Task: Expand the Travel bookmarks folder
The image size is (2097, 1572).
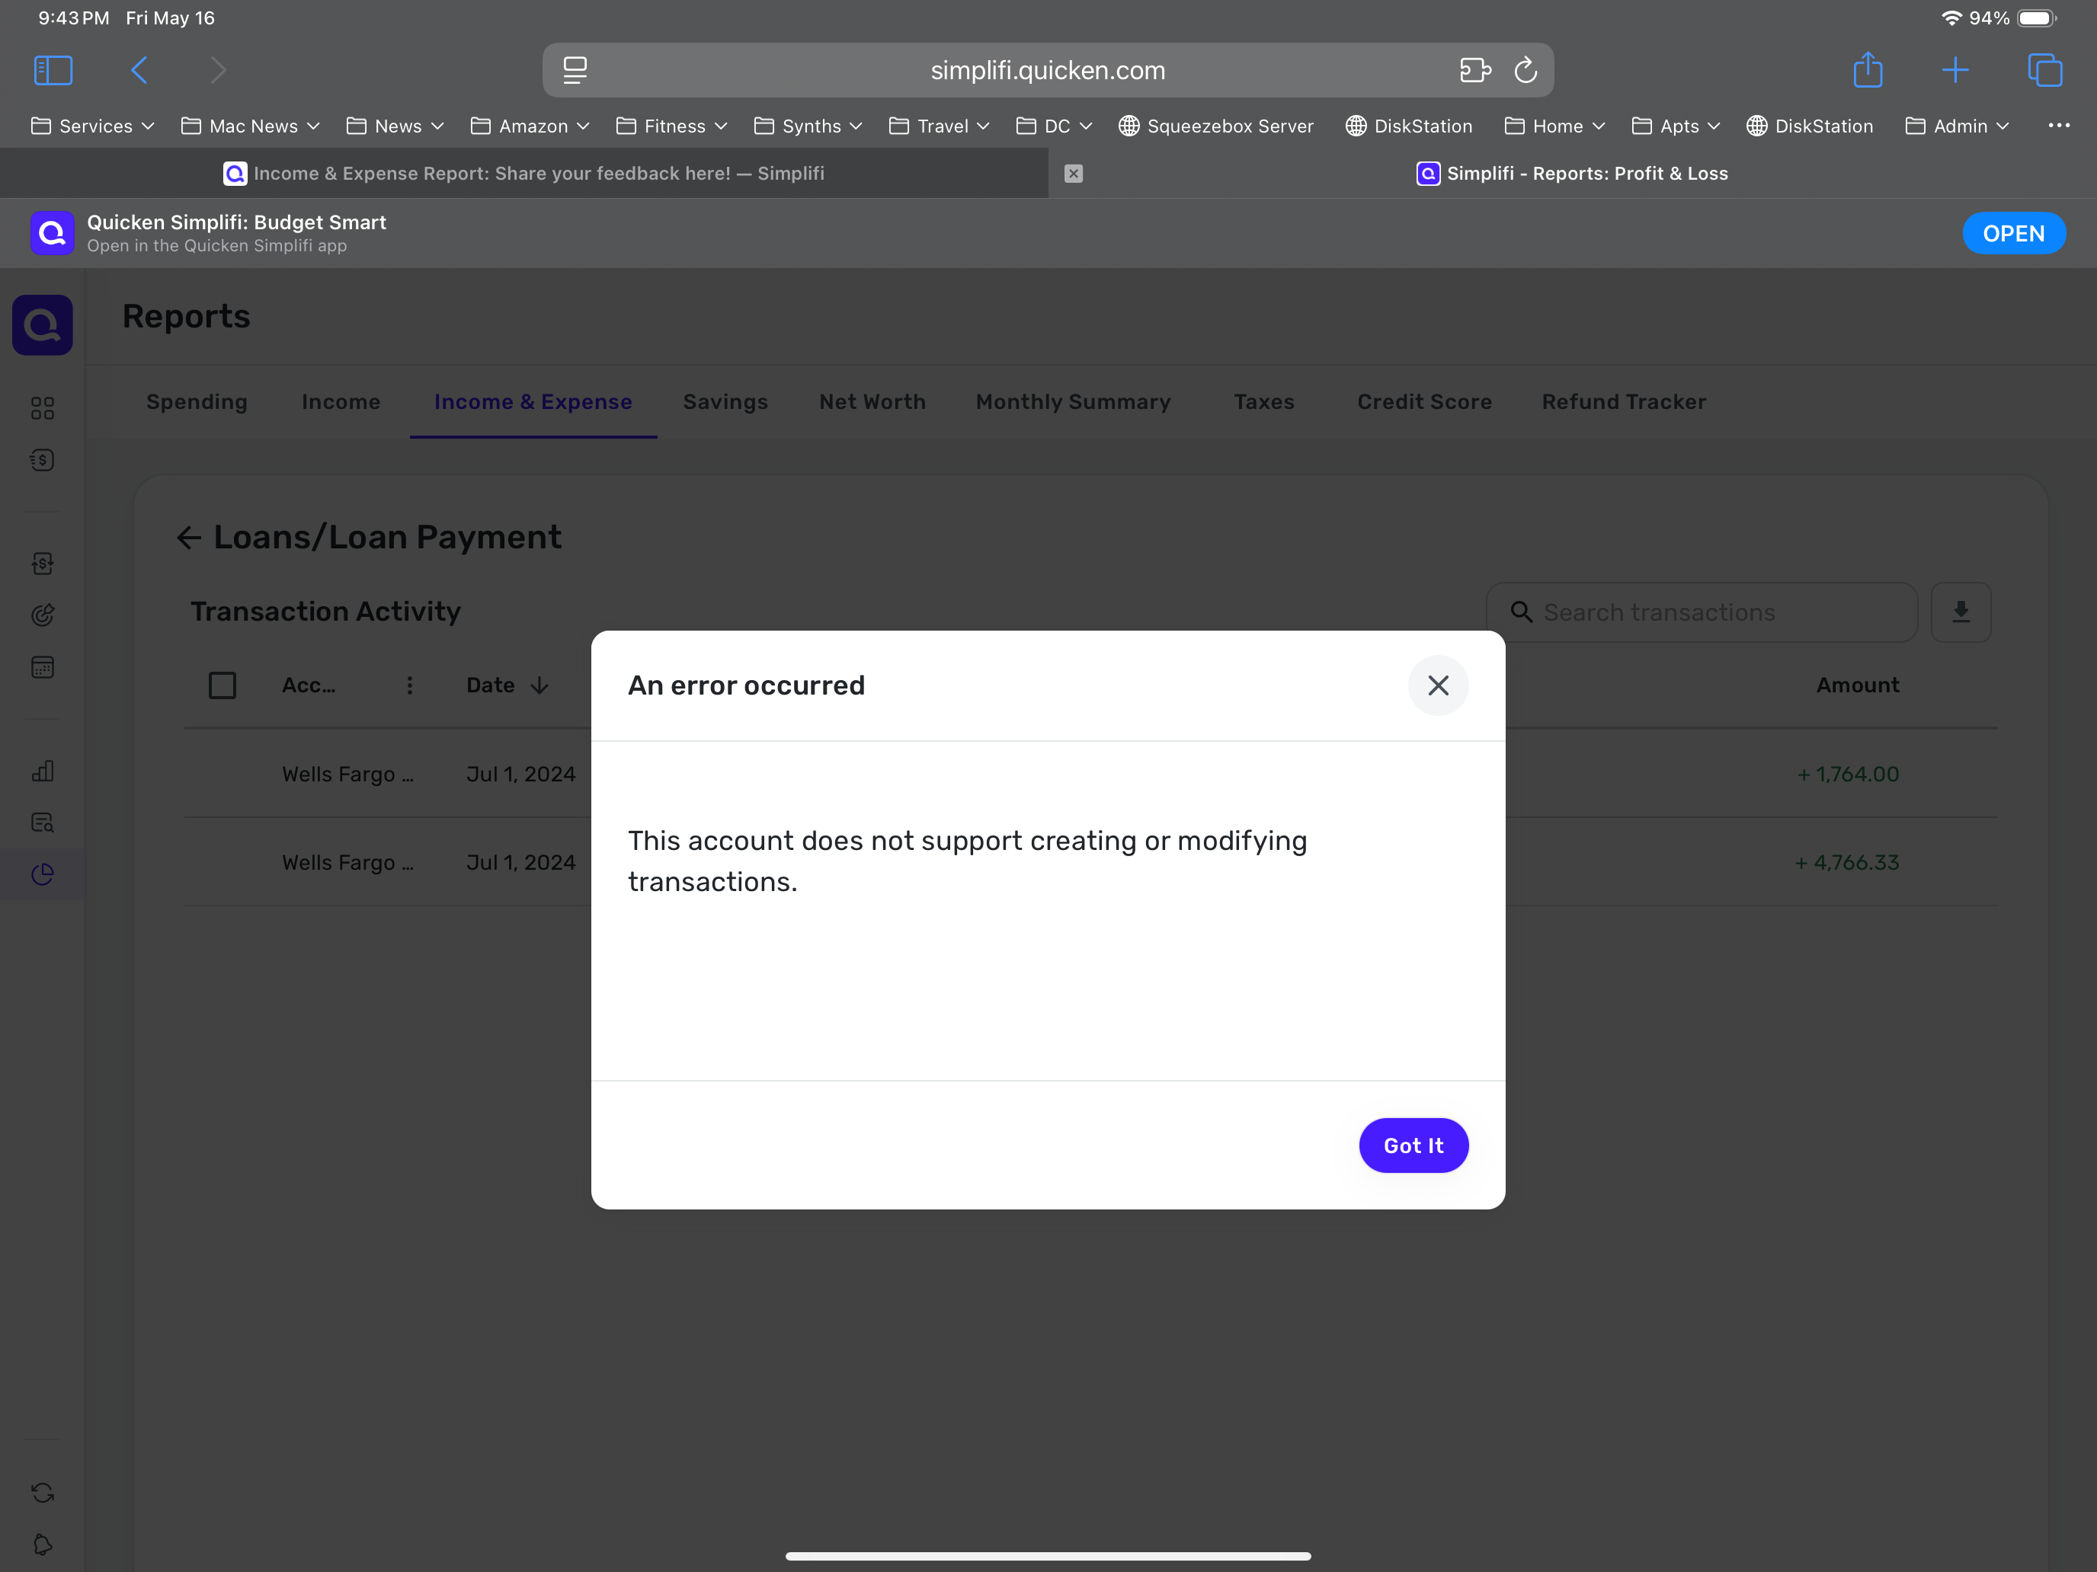Action: pos(940,126)
